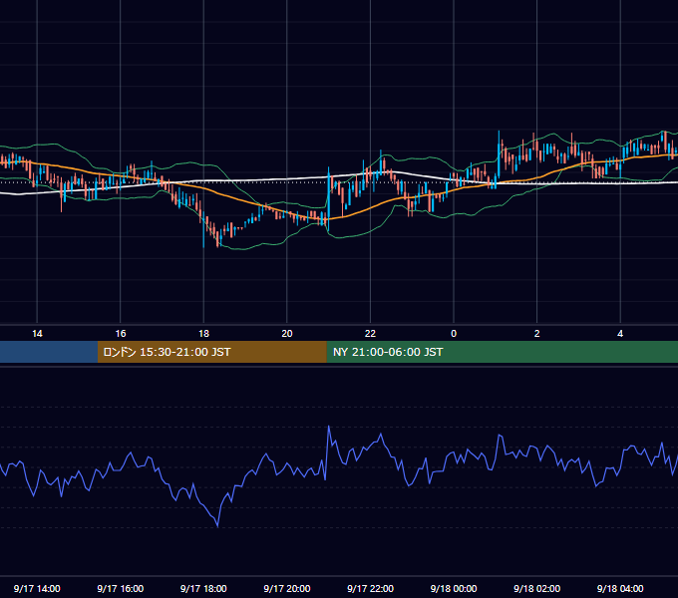
Task: Click the '9/17 22:00' time label
Action: (371, 588)
